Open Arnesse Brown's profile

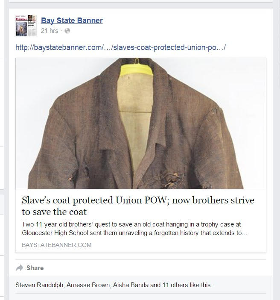[x=88, y=285]
